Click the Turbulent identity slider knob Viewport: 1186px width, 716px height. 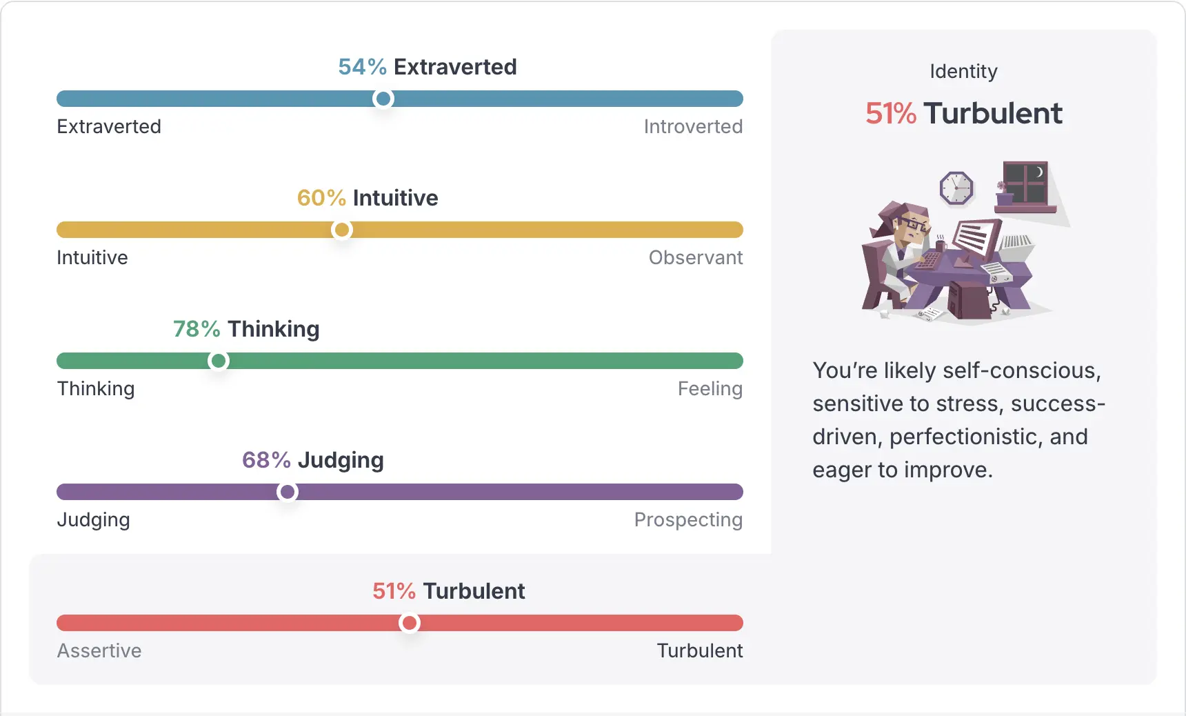[410, 623]
